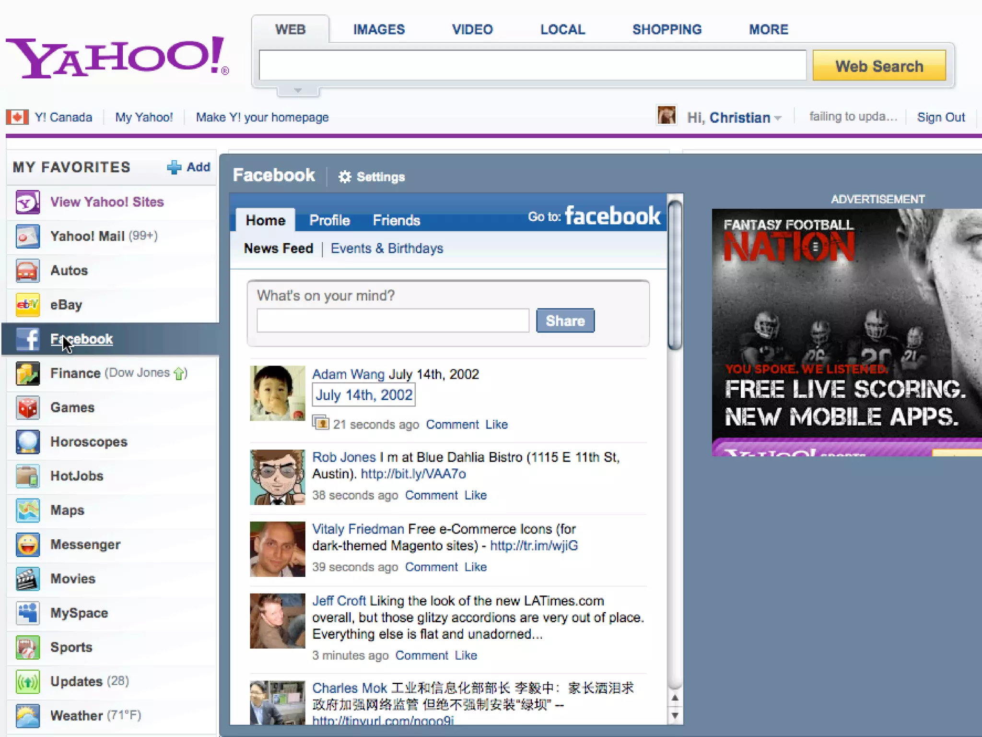Click the Yahoo search input field
Image resolution: width=982 pixels, height=737 pixels.
pos(533,65)
